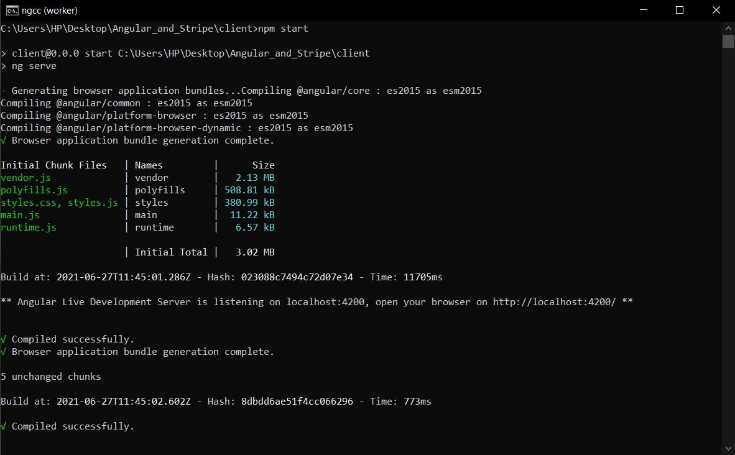Minimize the ngcc worker window
Image resolution: width=735 pixels, height=455 pixels.
[642, 10]
